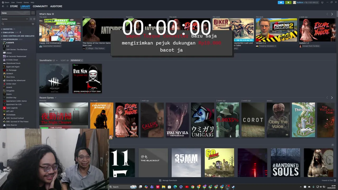Image resolution: width=338 pixels, height=190 pixels.
Task: Advance What's New with next arrow
Action: [332, 14]
